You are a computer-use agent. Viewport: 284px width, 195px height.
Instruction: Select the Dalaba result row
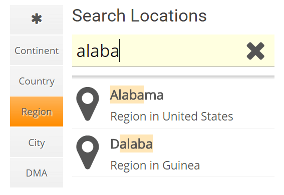(x=173, y=152)
